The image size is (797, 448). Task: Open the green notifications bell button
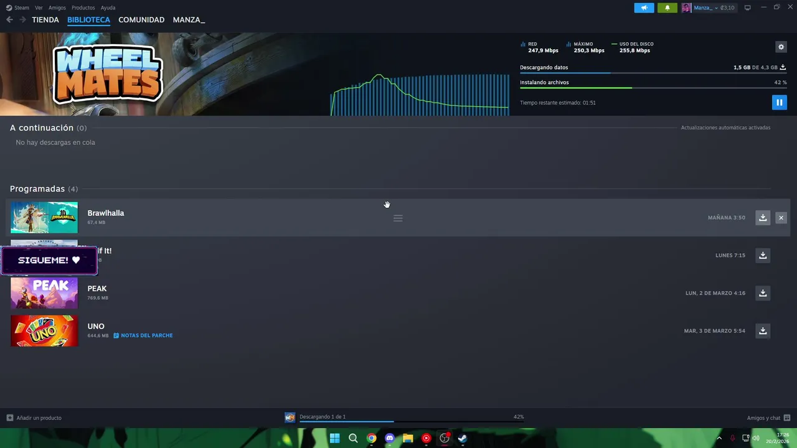click(x=667, y=7)
